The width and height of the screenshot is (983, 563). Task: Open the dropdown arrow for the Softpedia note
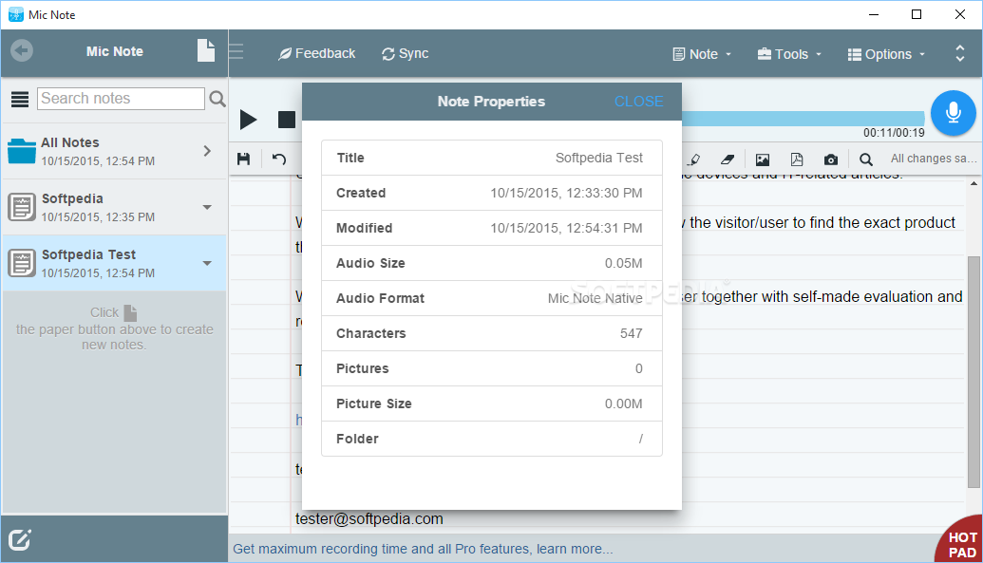[x=207, y=207]
